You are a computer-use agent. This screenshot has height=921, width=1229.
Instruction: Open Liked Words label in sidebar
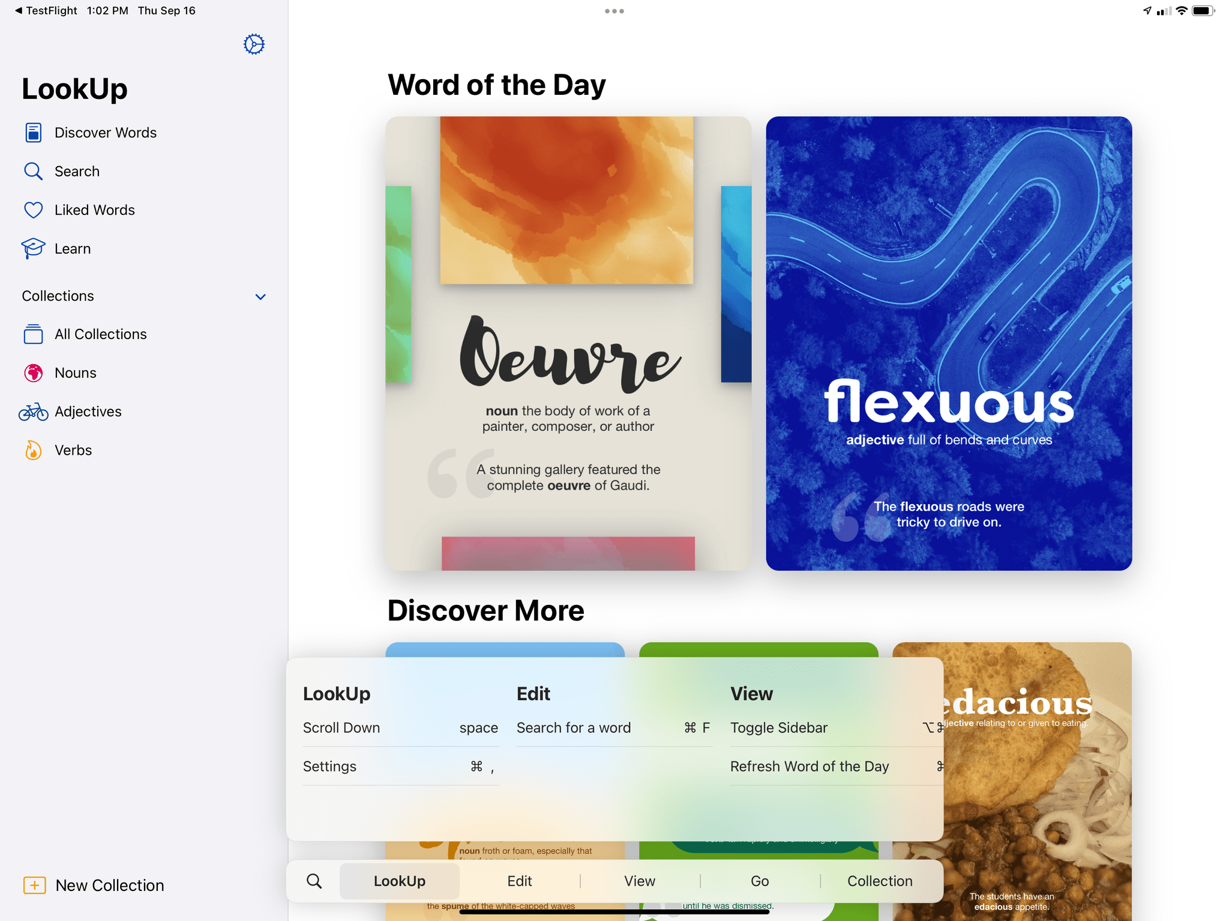[95, 210]
